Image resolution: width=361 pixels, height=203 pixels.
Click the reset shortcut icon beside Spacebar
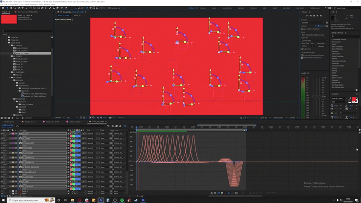(x=327, y=23)
